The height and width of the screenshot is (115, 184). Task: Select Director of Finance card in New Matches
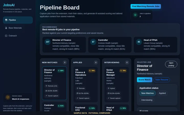pos(54,83)
